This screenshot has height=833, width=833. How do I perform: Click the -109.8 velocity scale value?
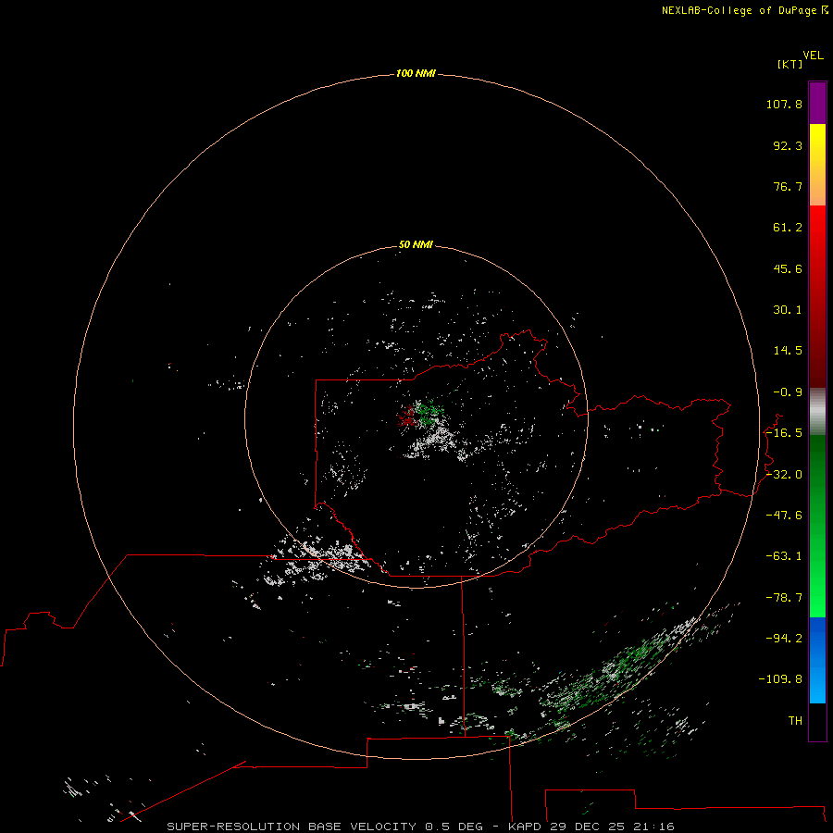pos(780,679)
